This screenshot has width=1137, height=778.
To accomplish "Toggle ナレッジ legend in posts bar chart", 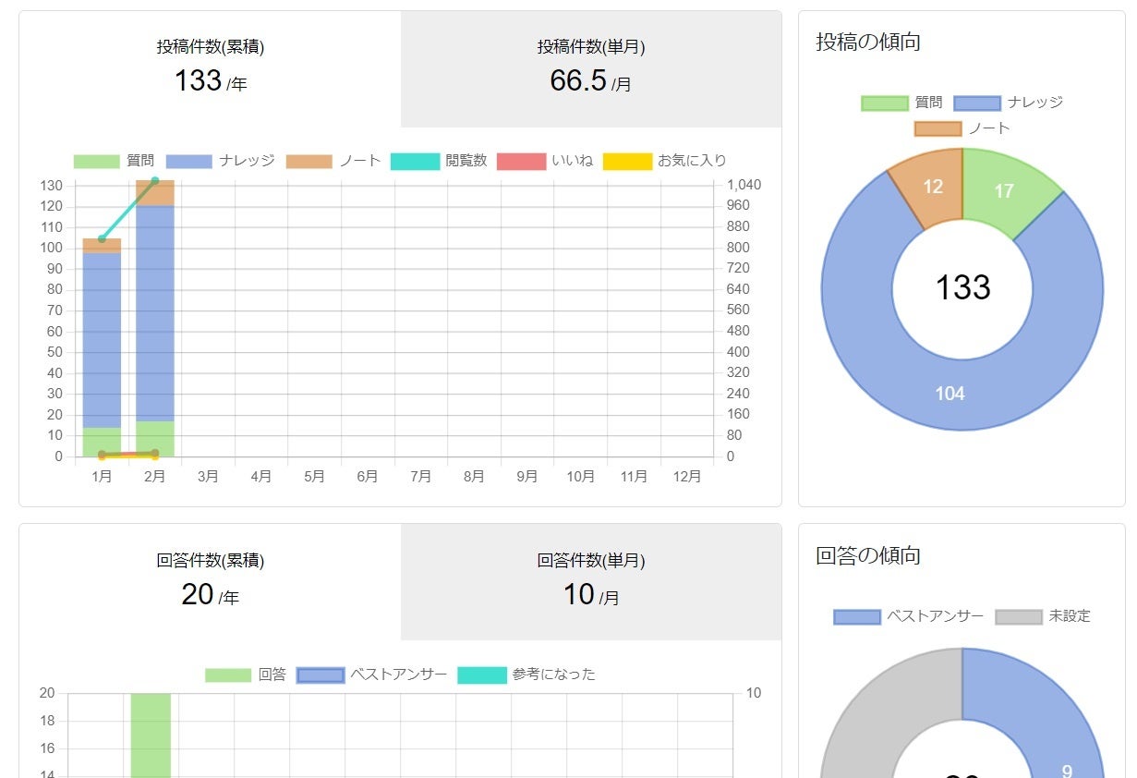I will (220, 161).
